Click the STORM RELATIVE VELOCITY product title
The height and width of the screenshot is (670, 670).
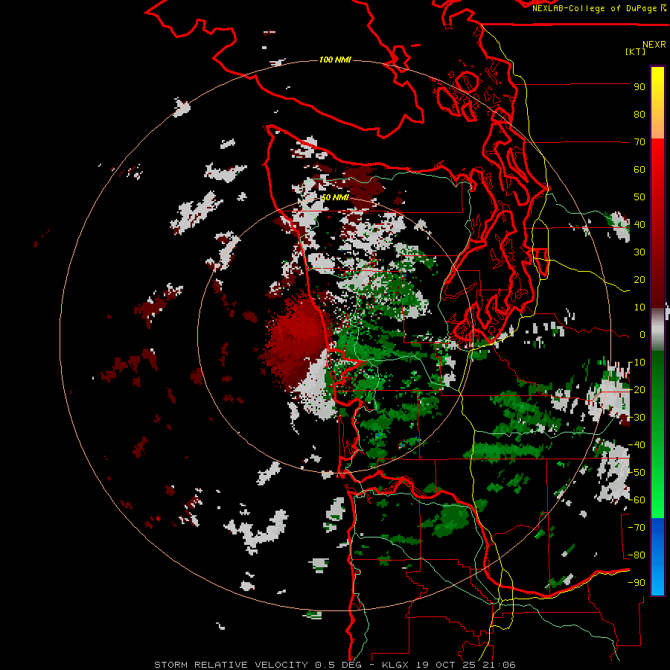pos(232,665)
